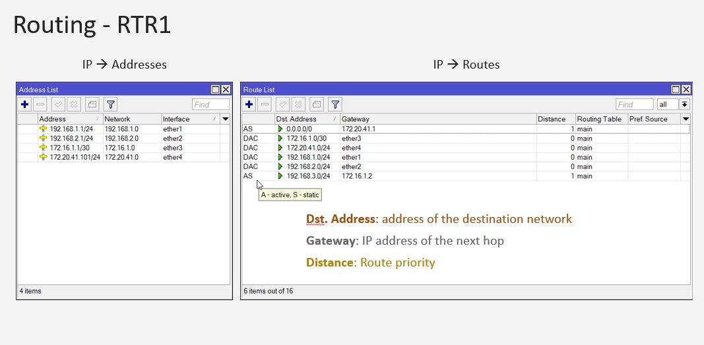Click gateway 172.16.1.2 cell
The width and height of the screenshot is (704, 345).
pyautogui.click(x=438, y=176)
